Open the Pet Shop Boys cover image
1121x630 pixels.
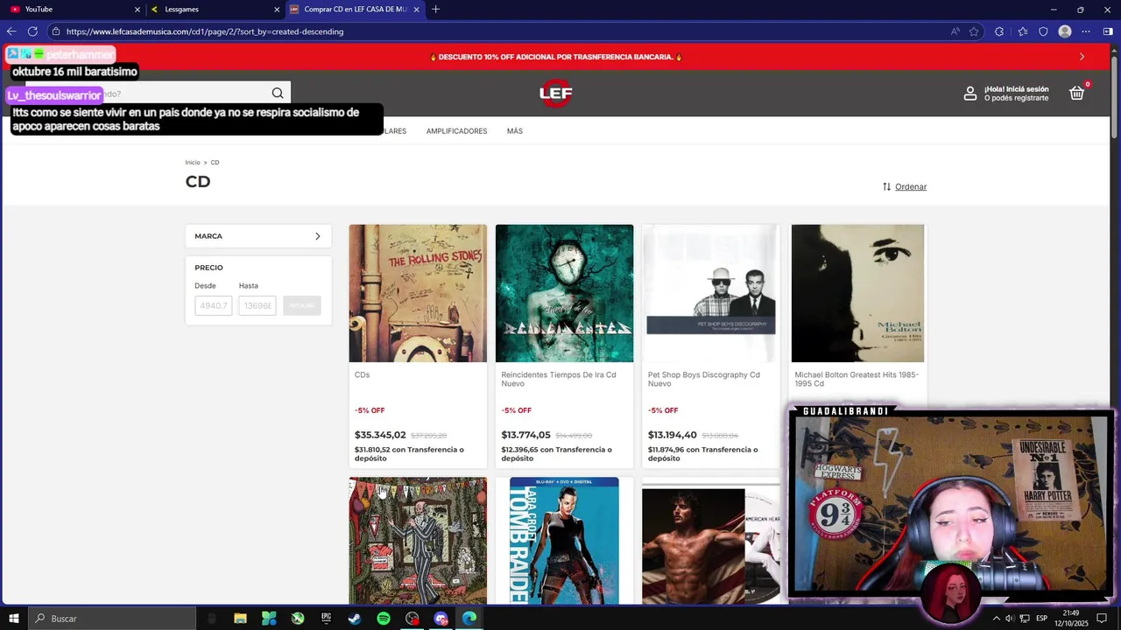pos(711,293)
